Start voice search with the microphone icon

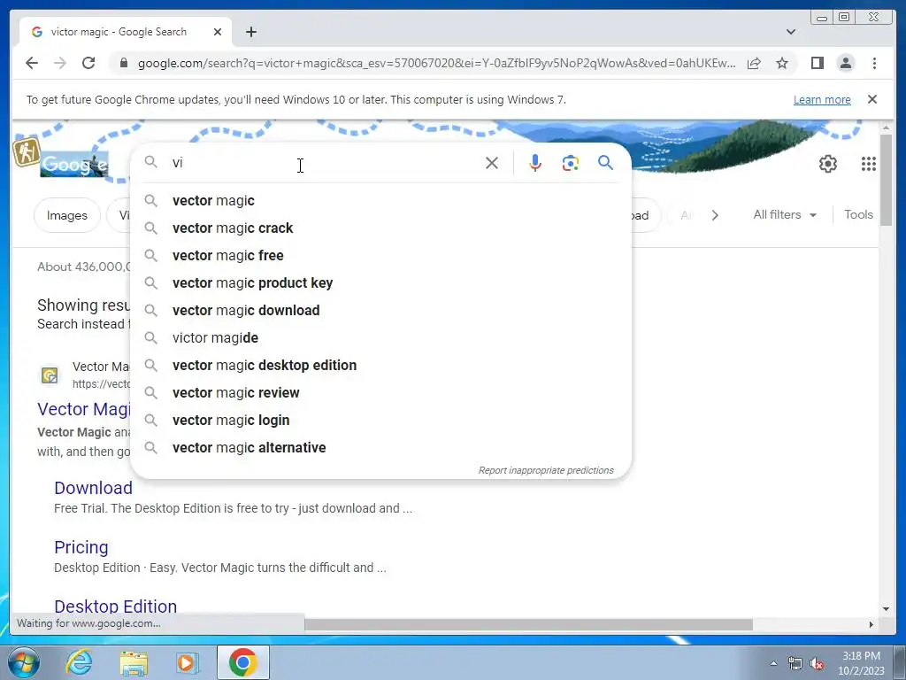(535, 163)
